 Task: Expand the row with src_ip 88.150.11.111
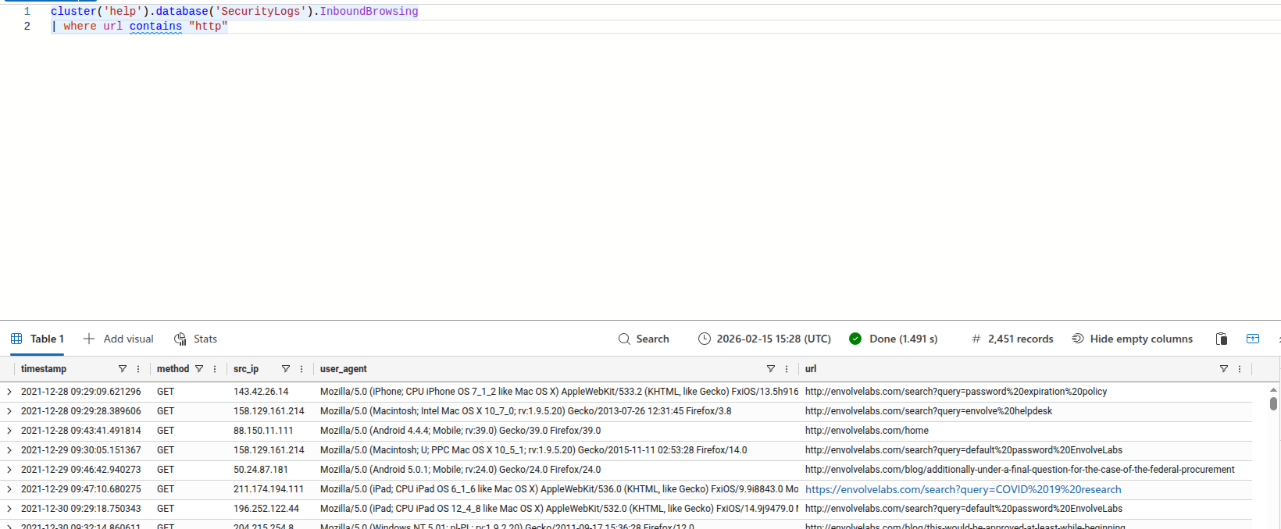pos(9,431)
